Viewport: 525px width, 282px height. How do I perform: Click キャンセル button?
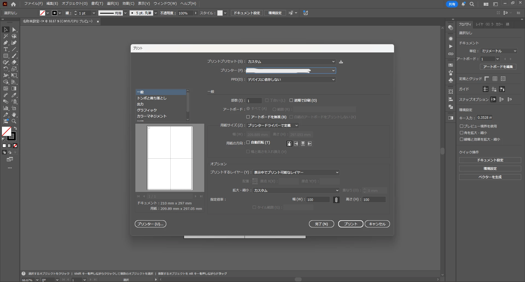point(377,224)
